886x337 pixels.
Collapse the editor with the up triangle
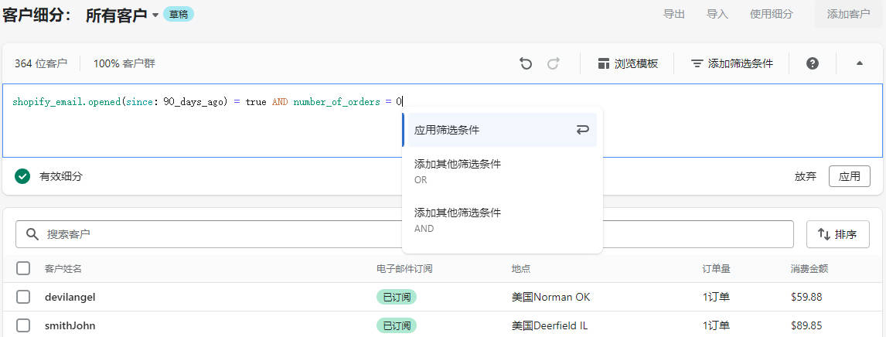(x=860, y=64)
